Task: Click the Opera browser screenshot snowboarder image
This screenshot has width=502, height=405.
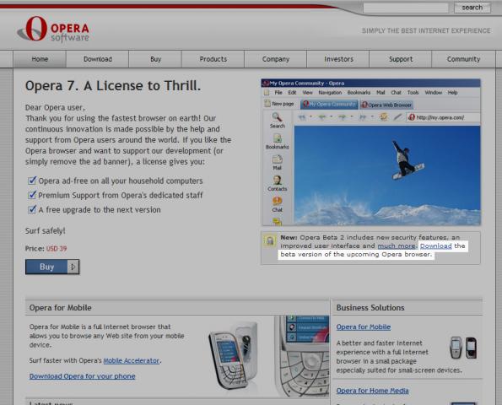Action: point(387,175)
